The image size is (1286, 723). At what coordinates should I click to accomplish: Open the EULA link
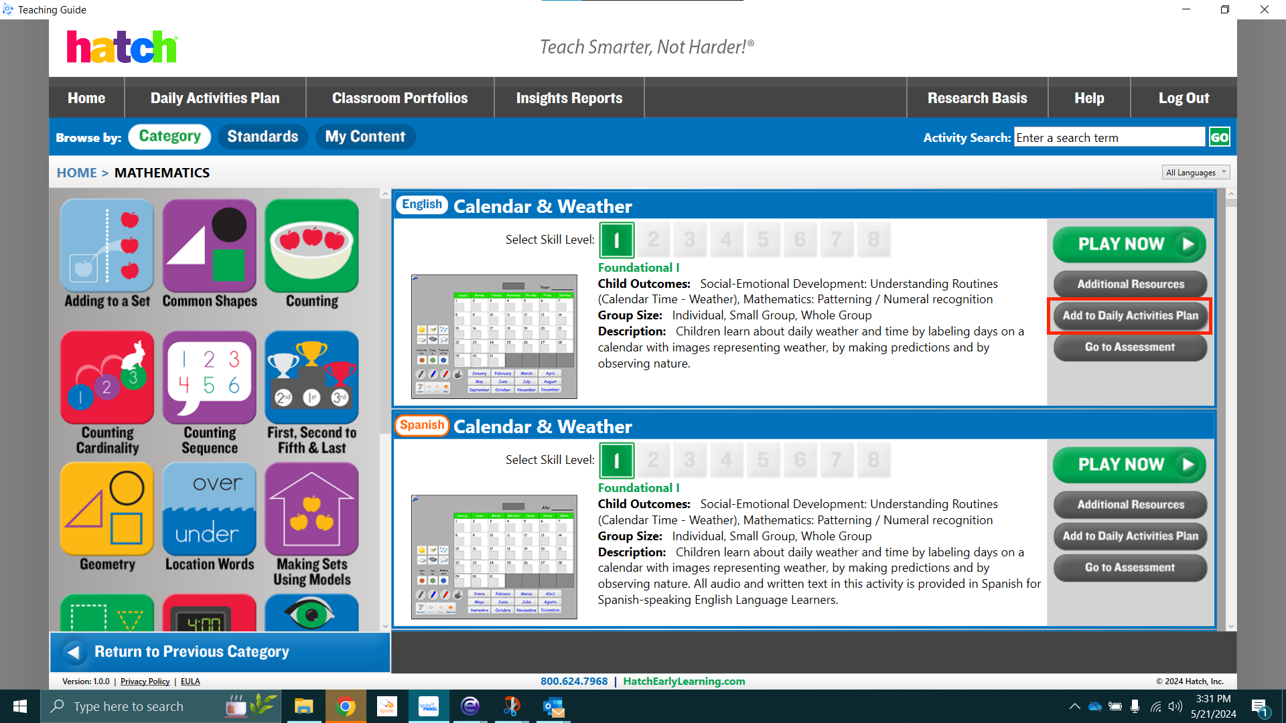click(190, 681)
